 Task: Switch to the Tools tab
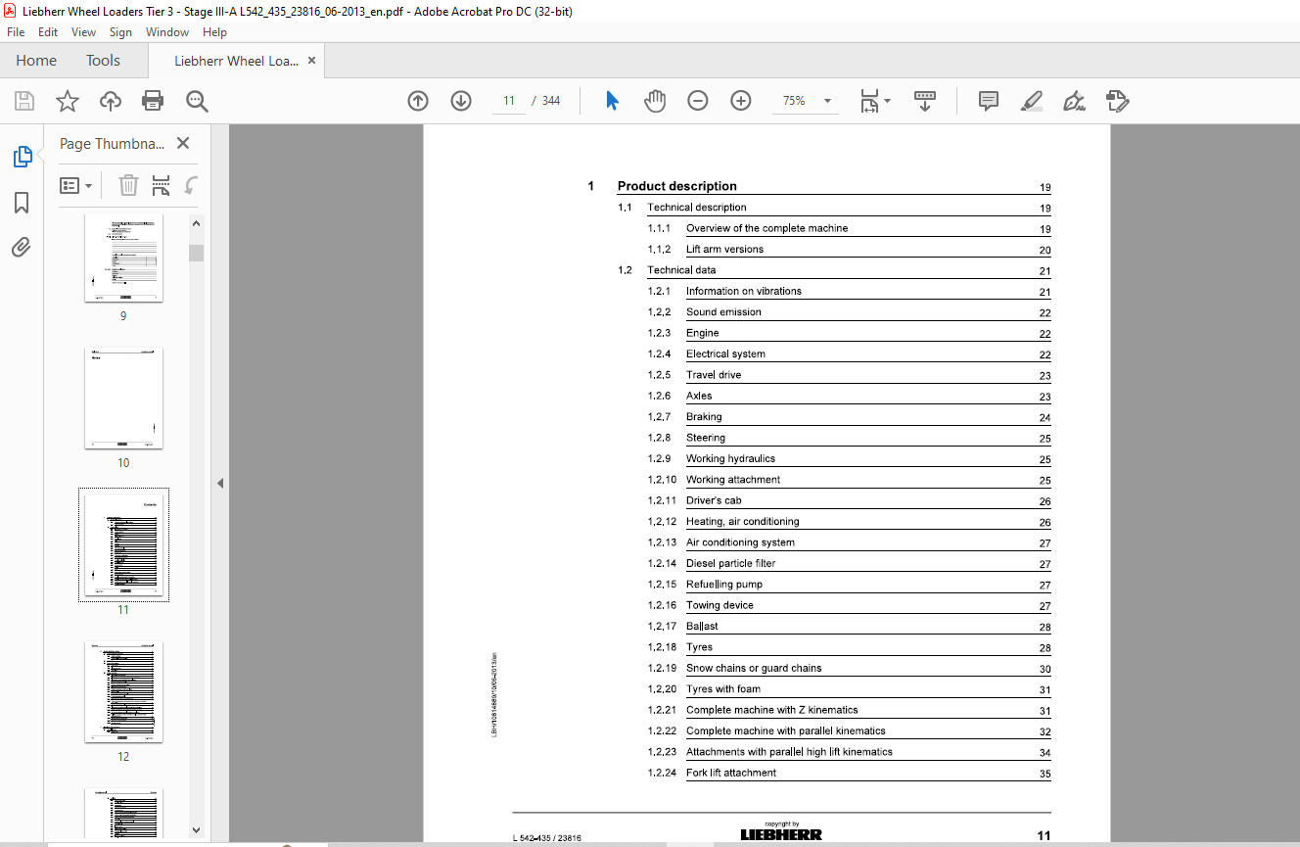[103, 61]
